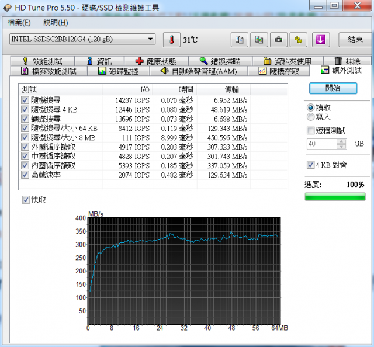This screenshot has height=347, width=374.
Task: Select the 2074 IOPS value
Action: click(134, 175)
